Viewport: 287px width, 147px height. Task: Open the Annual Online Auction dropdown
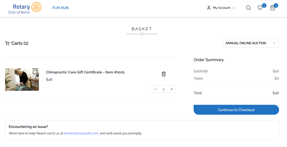(251, 43)
